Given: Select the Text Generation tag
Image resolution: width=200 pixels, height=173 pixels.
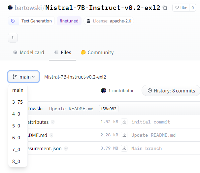Looking at the screenshot, I should pos(31,21).
